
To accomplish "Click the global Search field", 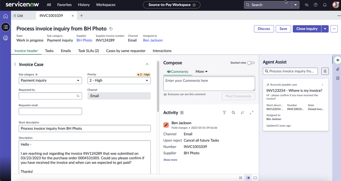I will pos(268,5).
